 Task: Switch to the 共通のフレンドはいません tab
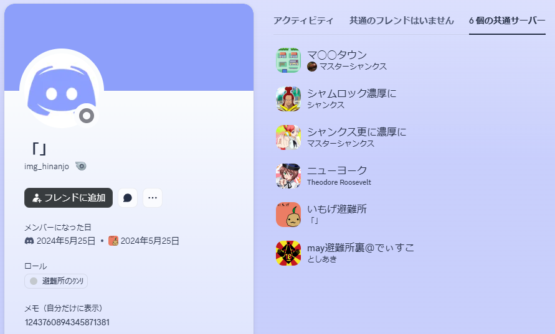(x=401, y=21)
